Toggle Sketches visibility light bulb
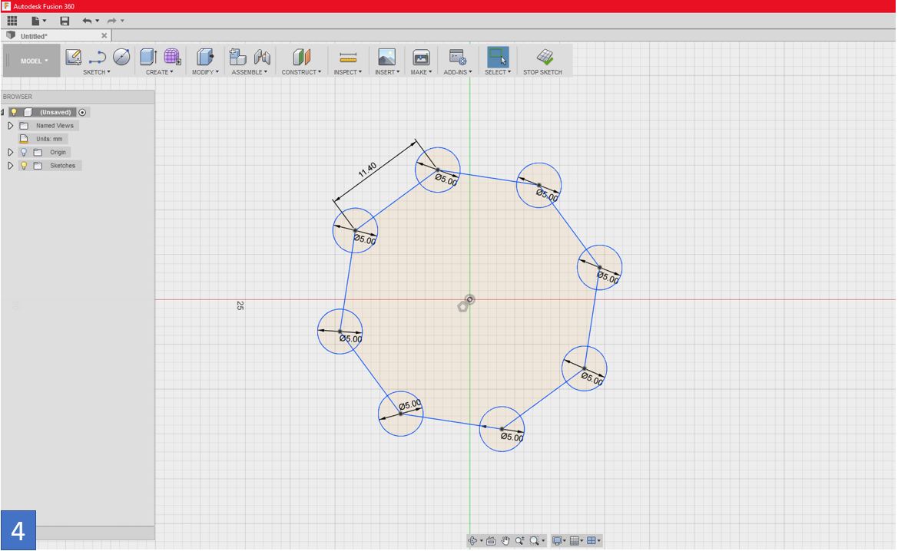 (24, 165)
